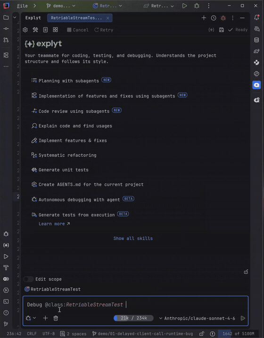Image resolution: width=264 pixels, height=338 pixels.
Task: Open the Notifications bell icon
Action: click(256, 17)
